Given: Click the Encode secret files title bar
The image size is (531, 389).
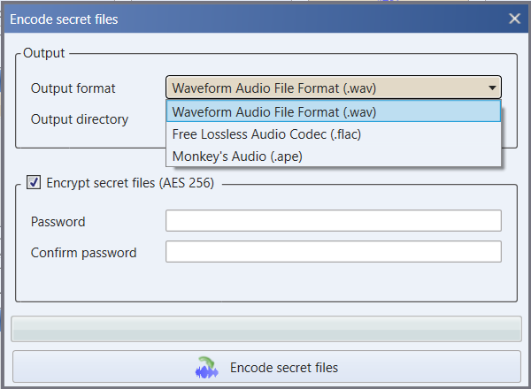Looking at the screenshot, I should [x=221, y=18].
